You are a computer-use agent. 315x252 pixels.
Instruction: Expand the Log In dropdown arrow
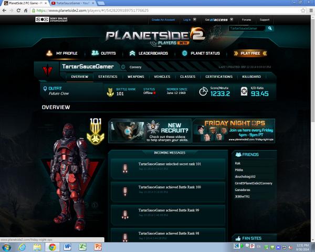pyautogui.click(x=194, y=19)
